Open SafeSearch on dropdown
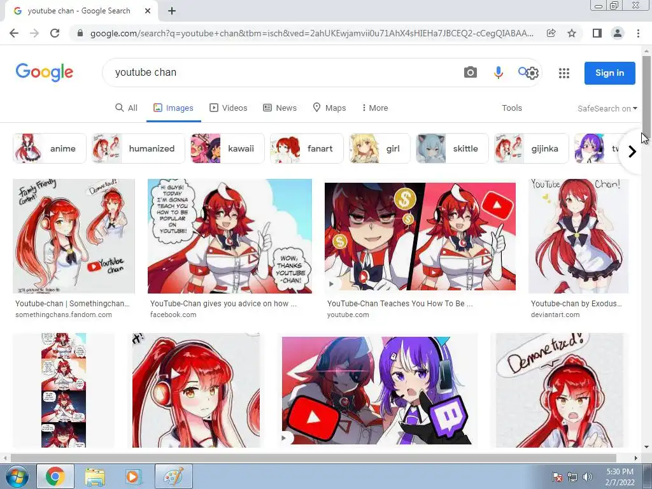This screenshot has height=489, width=652. tap(607, 108)
